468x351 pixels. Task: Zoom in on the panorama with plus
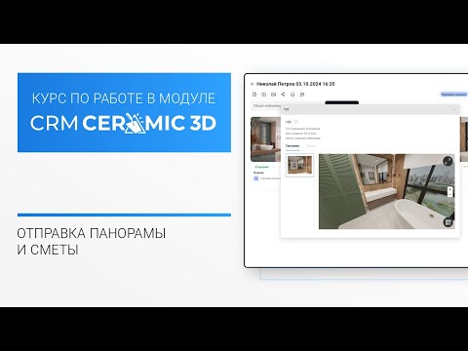449,189
